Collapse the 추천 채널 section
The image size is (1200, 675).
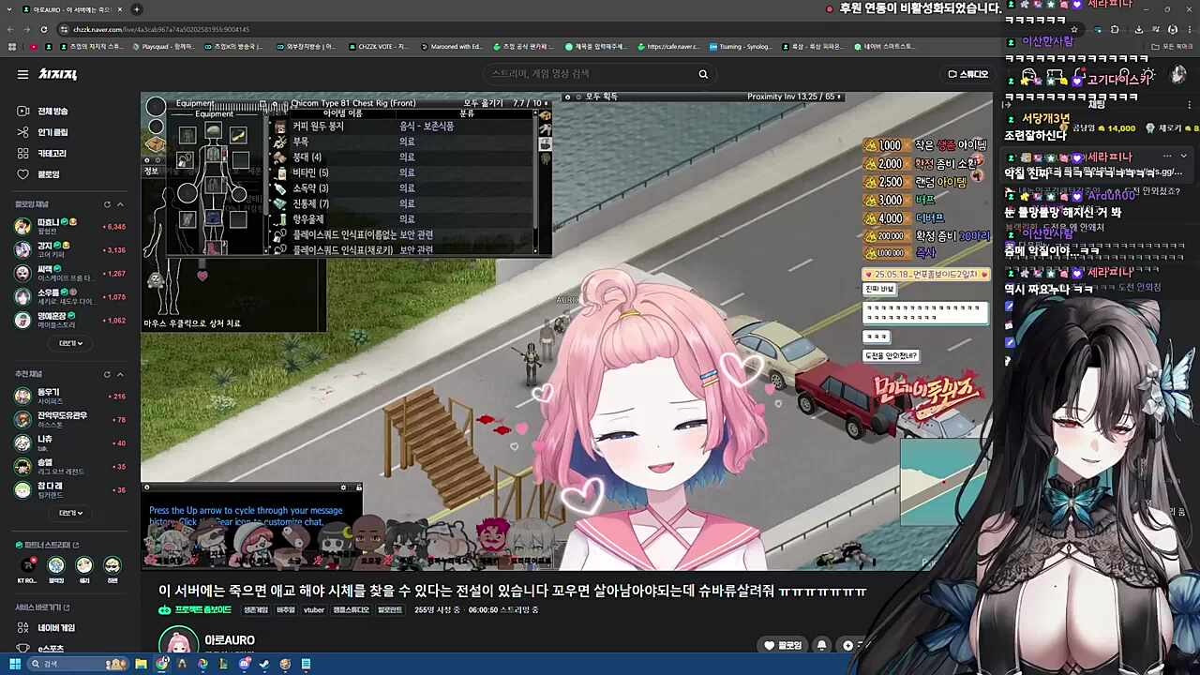[x=120, y=374]
